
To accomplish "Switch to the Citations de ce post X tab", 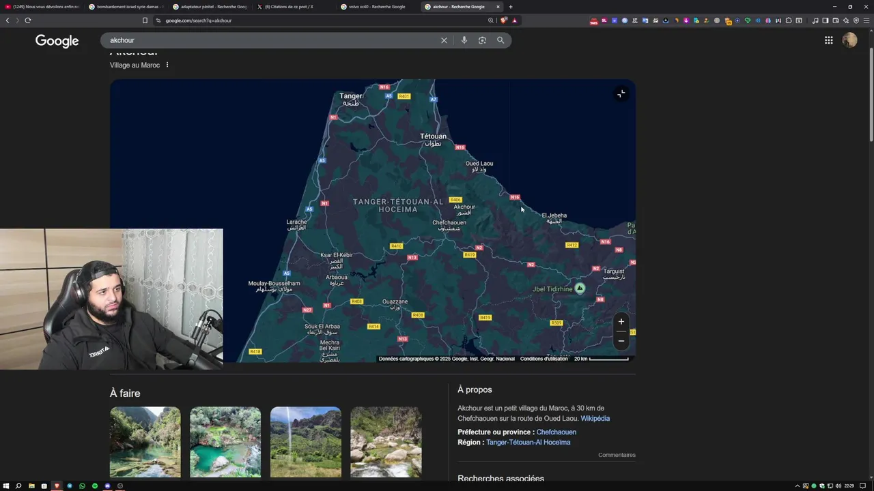I will click(294, 7).
